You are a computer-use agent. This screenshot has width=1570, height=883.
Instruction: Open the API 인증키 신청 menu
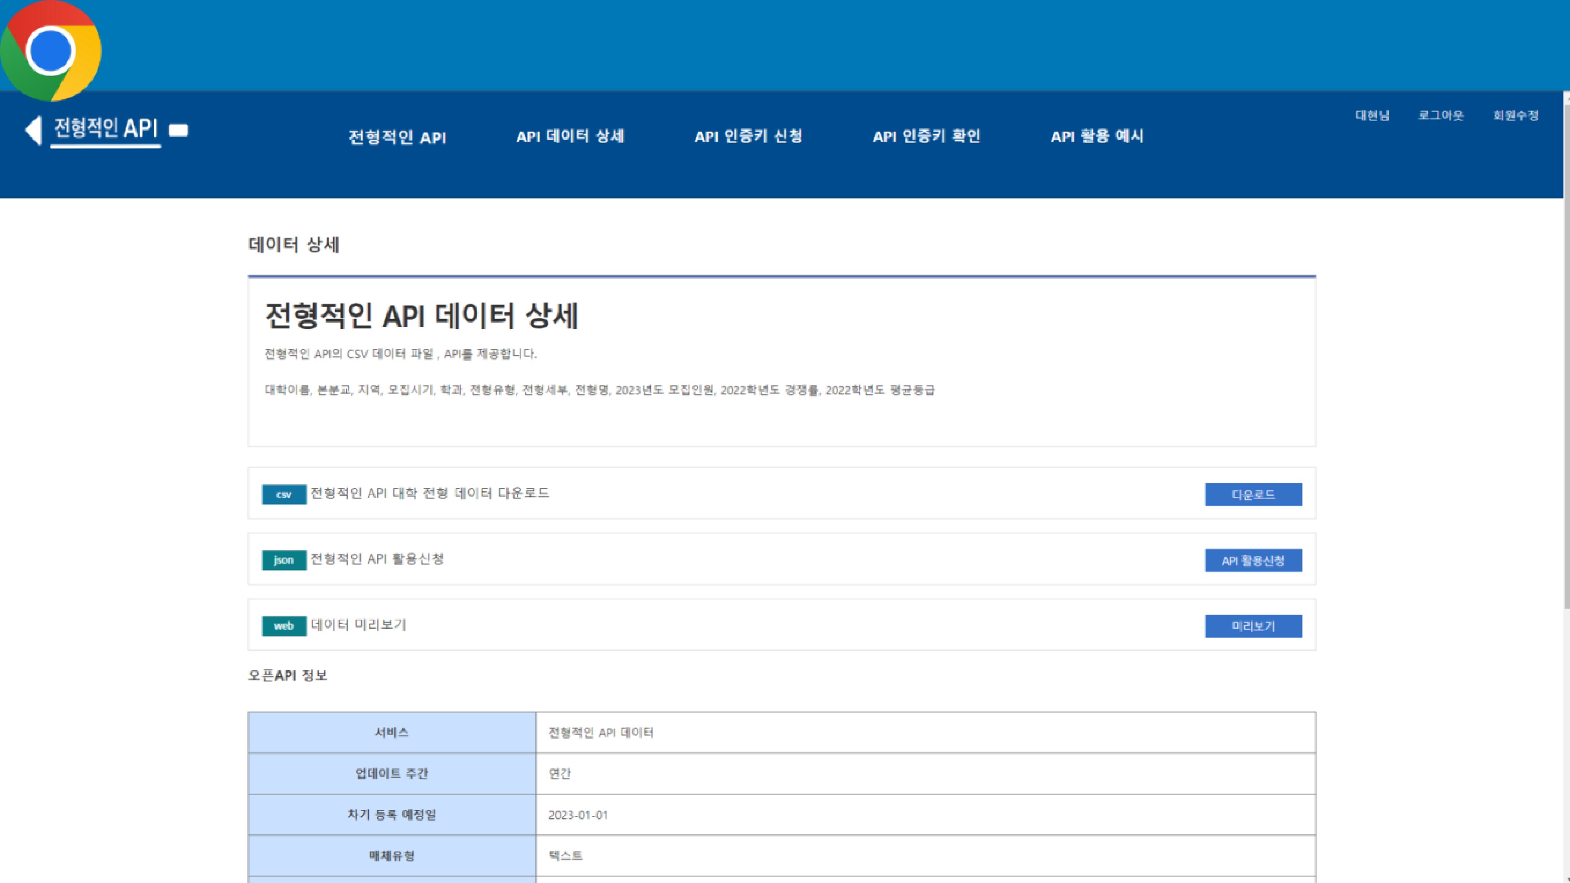pos(748,137)
